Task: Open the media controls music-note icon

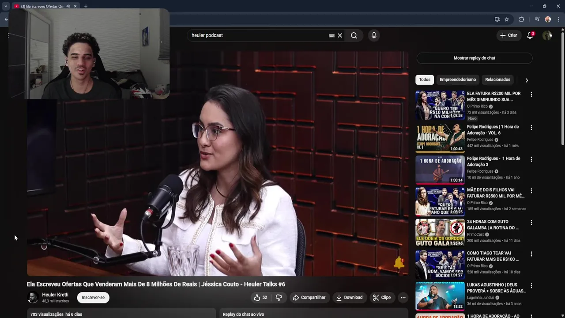Action: coord(537,19)
